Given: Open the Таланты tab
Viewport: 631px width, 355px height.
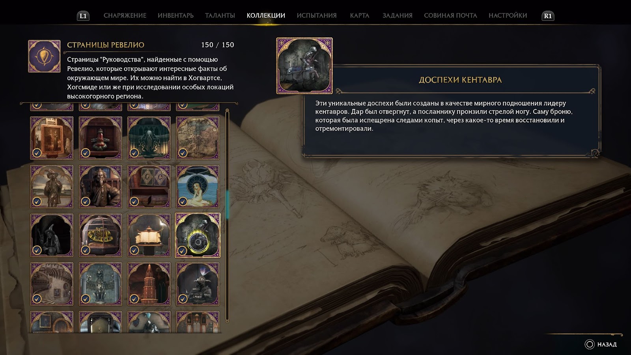Looking at the screenshot, I should (x=220, y=15).
